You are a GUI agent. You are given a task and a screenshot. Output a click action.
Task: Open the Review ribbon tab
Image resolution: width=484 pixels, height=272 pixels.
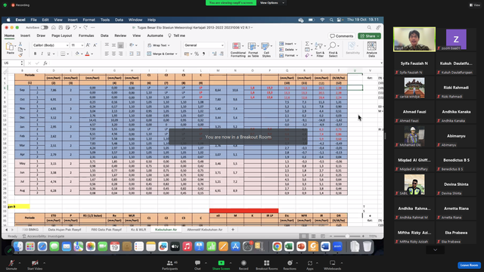click(x=120, y=36)
